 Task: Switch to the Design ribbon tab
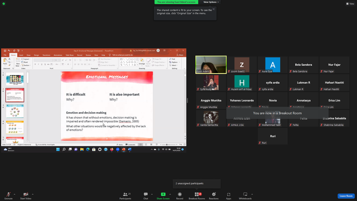point(36,55)
